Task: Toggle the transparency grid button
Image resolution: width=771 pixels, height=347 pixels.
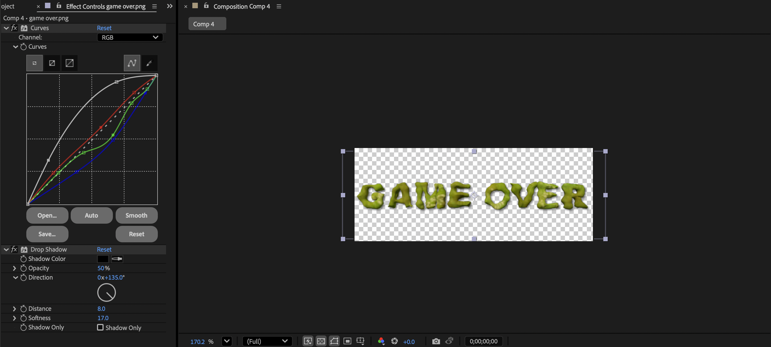Action: tap(321, 341)
